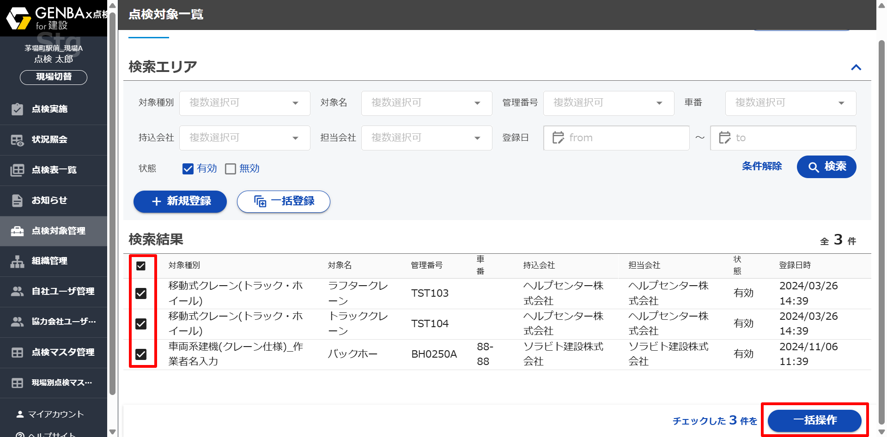Click the 組織管理 hierarchy icon
The height and width of the screenshot is (437, 887).
[17, 261]
